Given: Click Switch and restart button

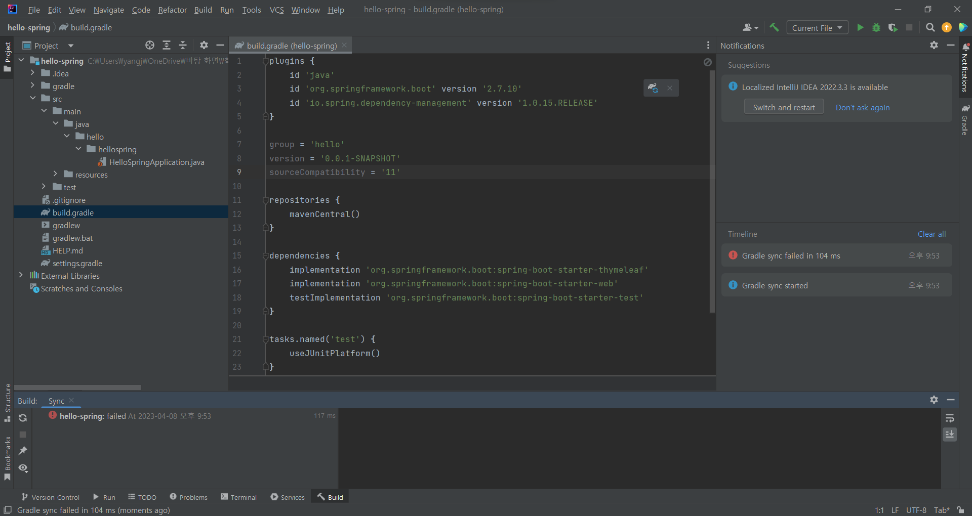Looking at the screenshot, I should click(784, 107).
